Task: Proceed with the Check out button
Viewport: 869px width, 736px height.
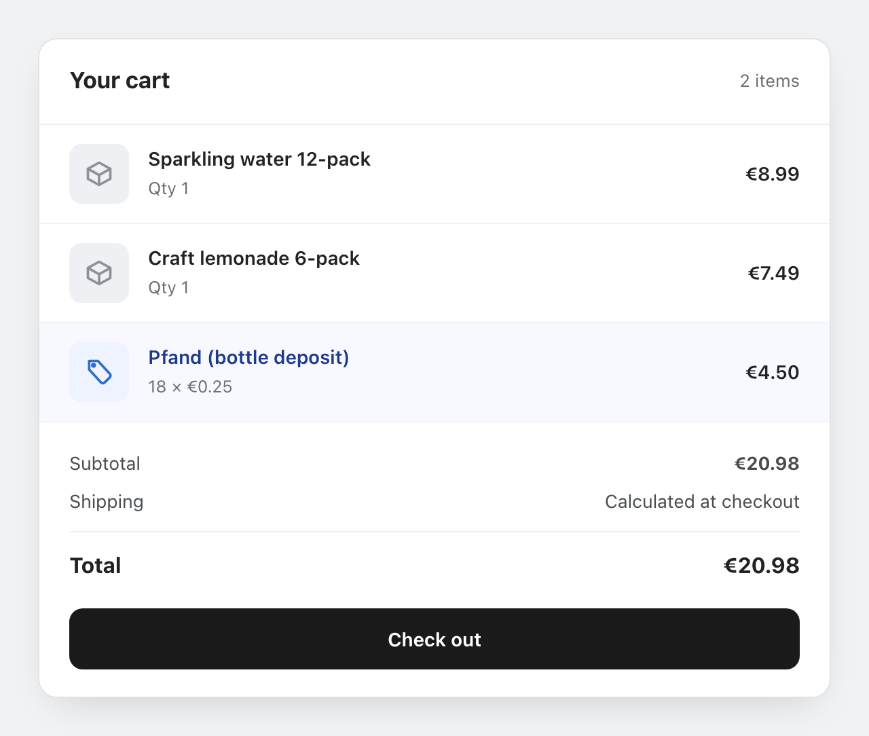Action: [x=434, y=639]
